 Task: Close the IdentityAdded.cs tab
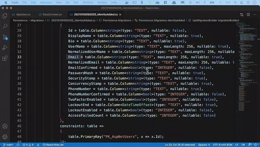[120, 15]
